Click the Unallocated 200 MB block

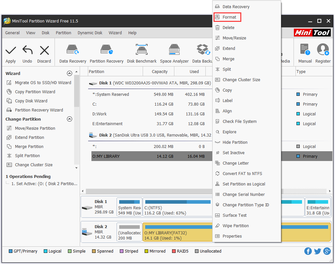coord(130,232)
